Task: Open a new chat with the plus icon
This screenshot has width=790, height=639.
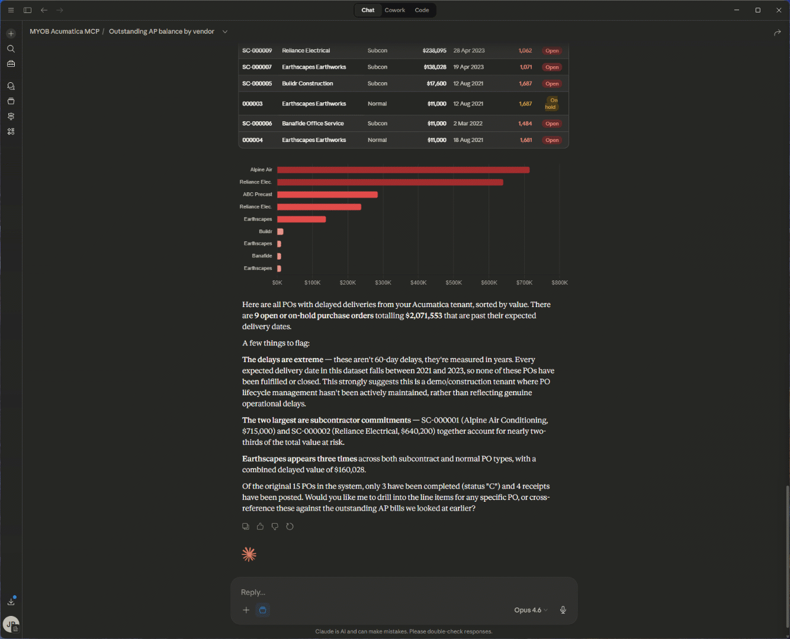Action: pos(11,34)
